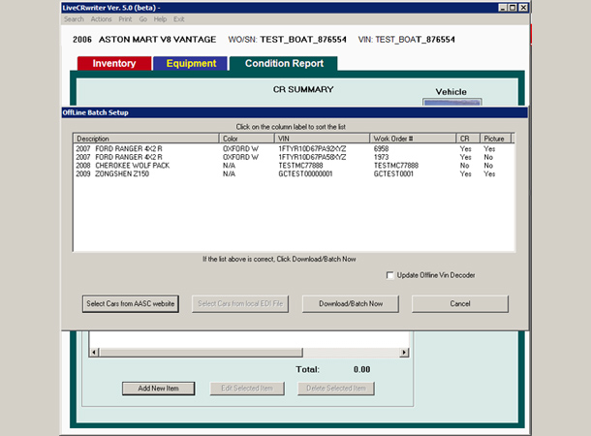The height and width of the screenshot is (436, 591).
Task: Click Select Cars from local EDI File
Action: click(240, 303)
